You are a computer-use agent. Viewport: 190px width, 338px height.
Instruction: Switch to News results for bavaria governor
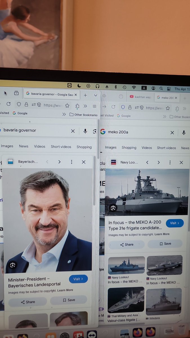[24, 146]
